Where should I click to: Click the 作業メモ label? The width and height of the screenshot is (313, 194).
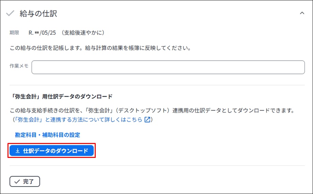point(19,66)
